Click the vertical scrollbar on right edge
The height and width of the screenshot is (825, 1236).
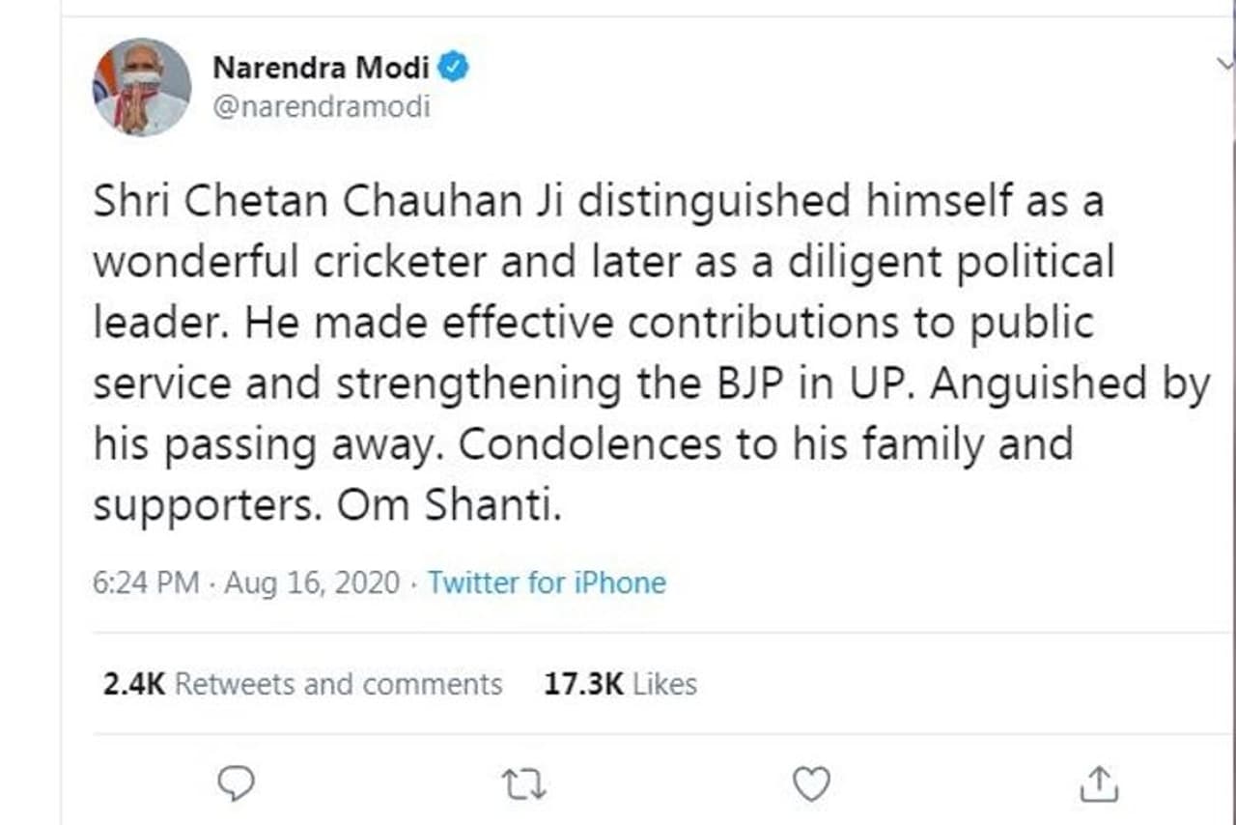[x=1233, y=386]
